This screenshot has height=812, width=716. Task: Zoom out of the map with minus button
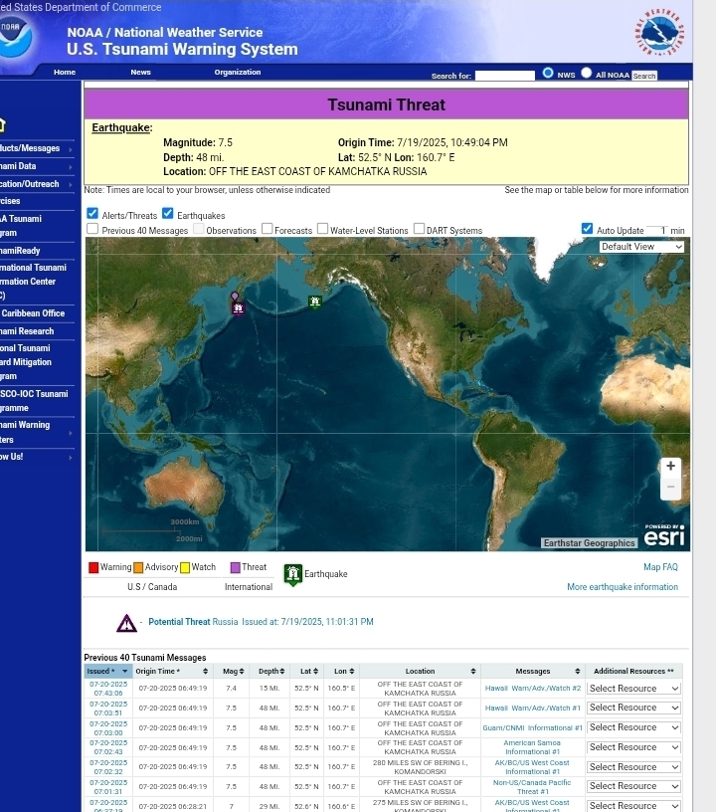pos(671,488)
